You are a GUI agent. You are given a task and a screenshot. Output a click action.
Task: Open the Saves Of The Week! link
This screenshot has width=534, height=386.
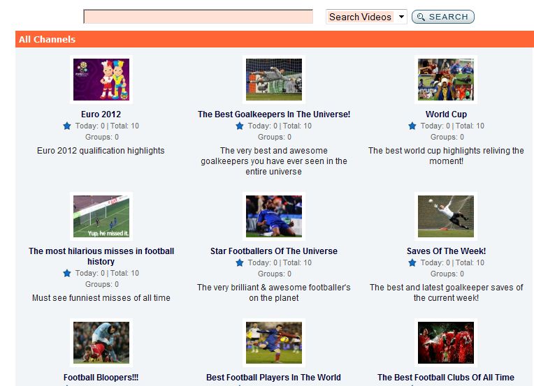(446, 251)
